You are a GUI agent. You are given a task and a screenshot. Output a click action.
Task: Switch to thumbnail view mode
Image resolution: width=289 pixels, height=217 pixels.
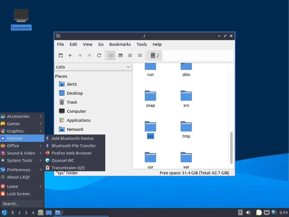[x=121, y=55]
